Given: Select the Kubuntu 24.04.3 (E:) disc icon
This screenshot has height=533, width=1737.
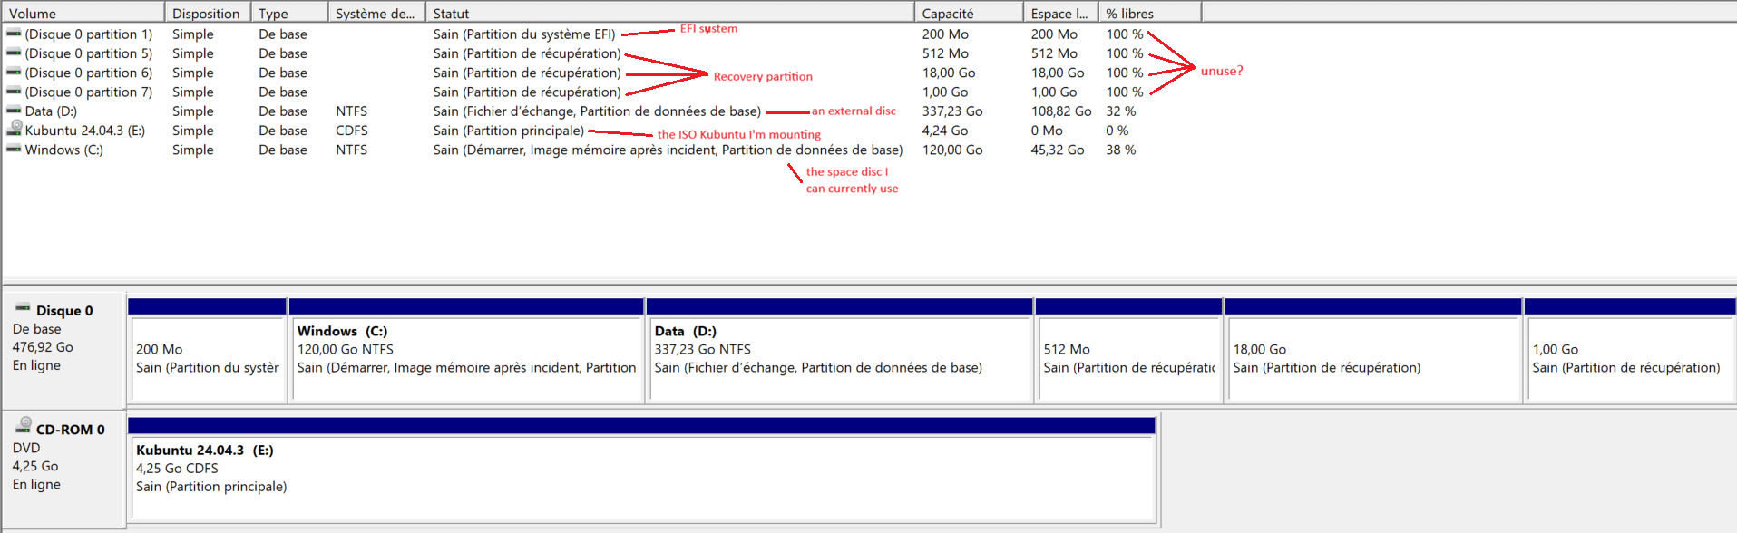Looking at the screenshot, I should tap(15, 129).
